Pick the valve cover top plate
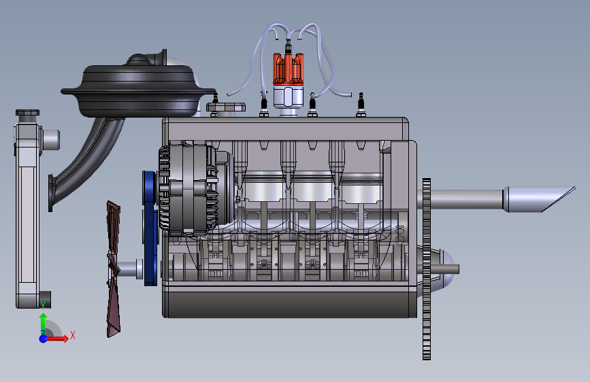This screenshot has height=382, width=590. coord(285,128)
